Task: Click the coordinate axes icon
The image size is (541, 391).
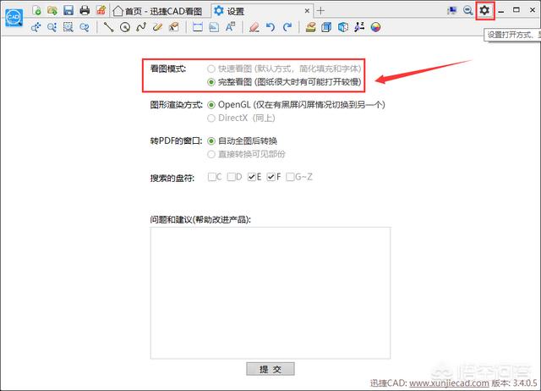Action: click(359, 27)
